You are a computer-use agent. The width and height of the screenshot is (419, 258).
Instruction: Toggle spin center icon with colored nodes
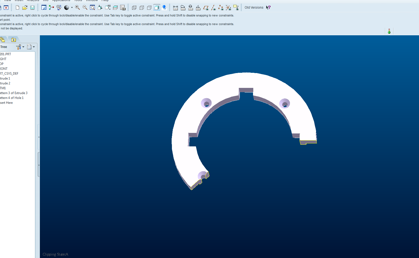click(51, 8)
